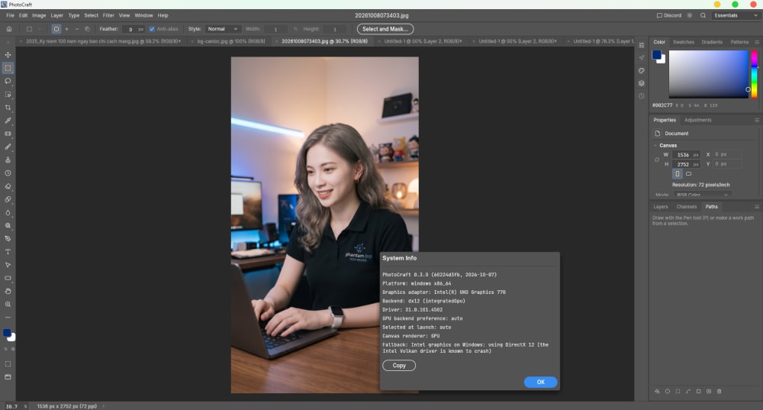Click OK in System Info dialog
This screenshot has height=410, width=763.
click(x=541, y=383)
